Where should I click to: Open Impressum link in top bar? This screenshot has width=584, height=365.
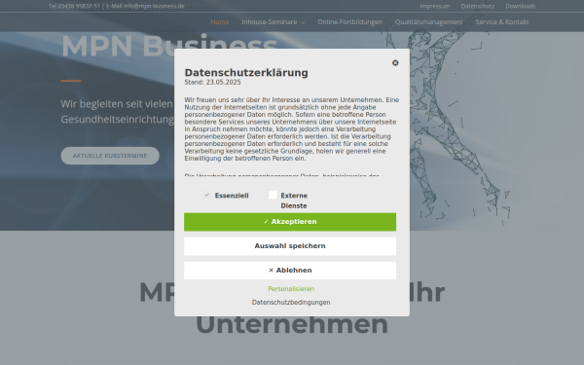pos(435,6)
